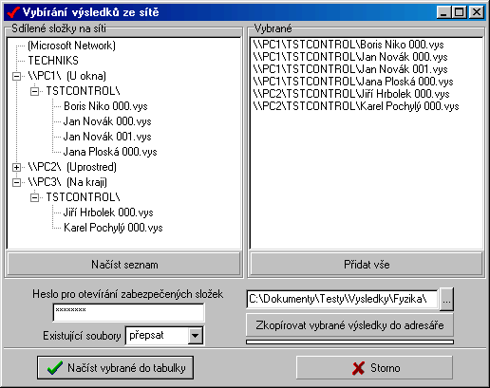Select Boris Niko 000.vys in tree

[x=105, y=106]
